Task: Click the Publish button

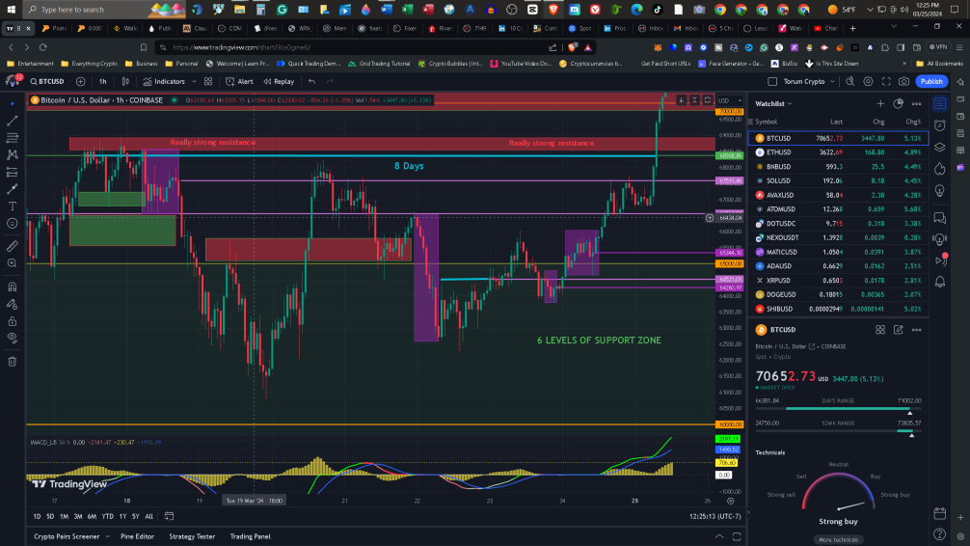Action: tap(931, 82)
